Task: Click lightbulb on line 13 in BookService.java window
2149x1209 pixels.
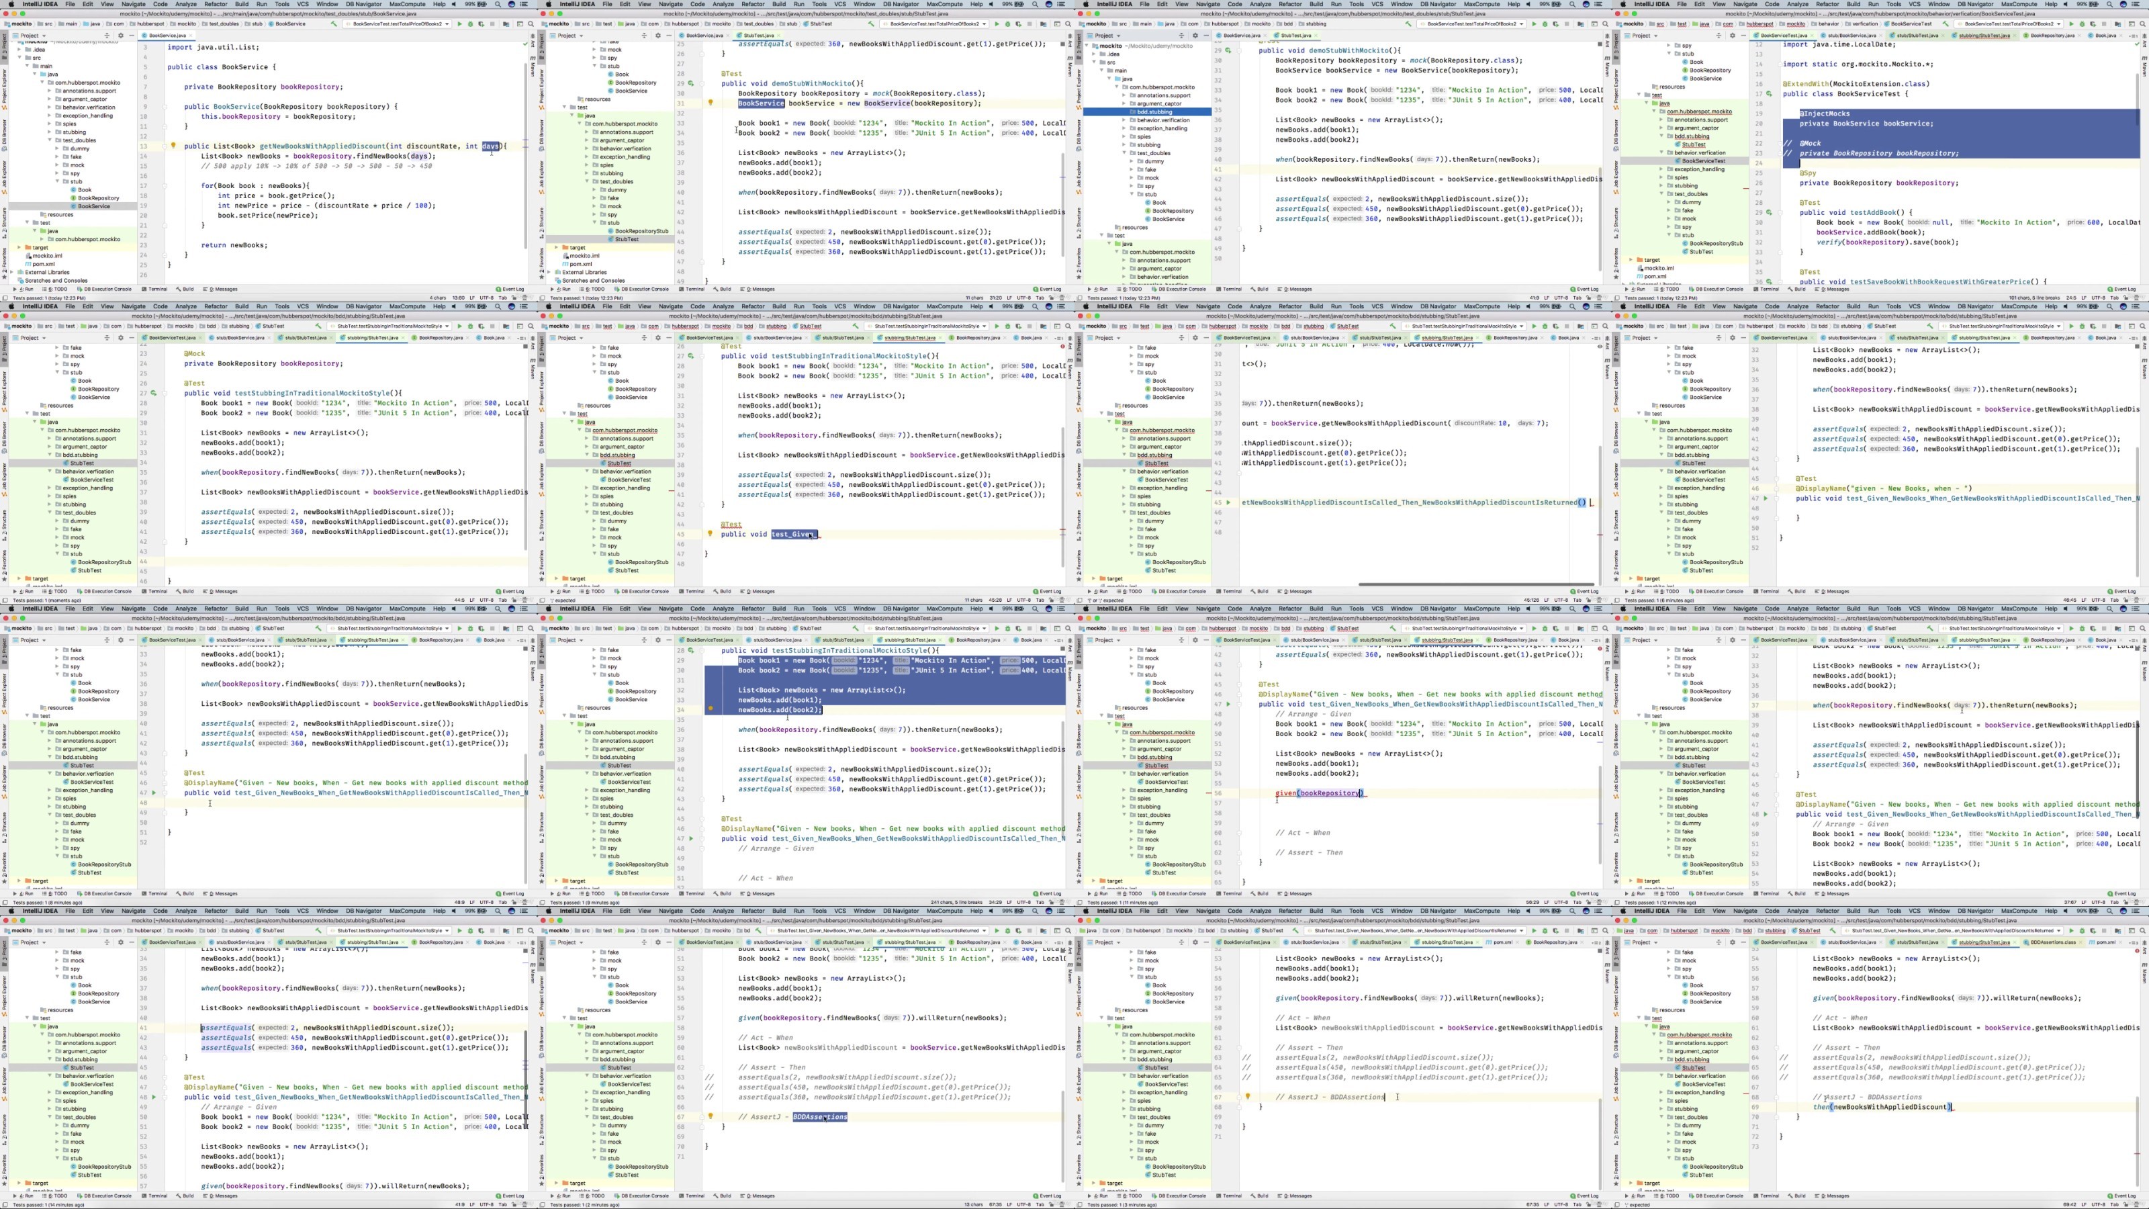Action: pos(173,145)
